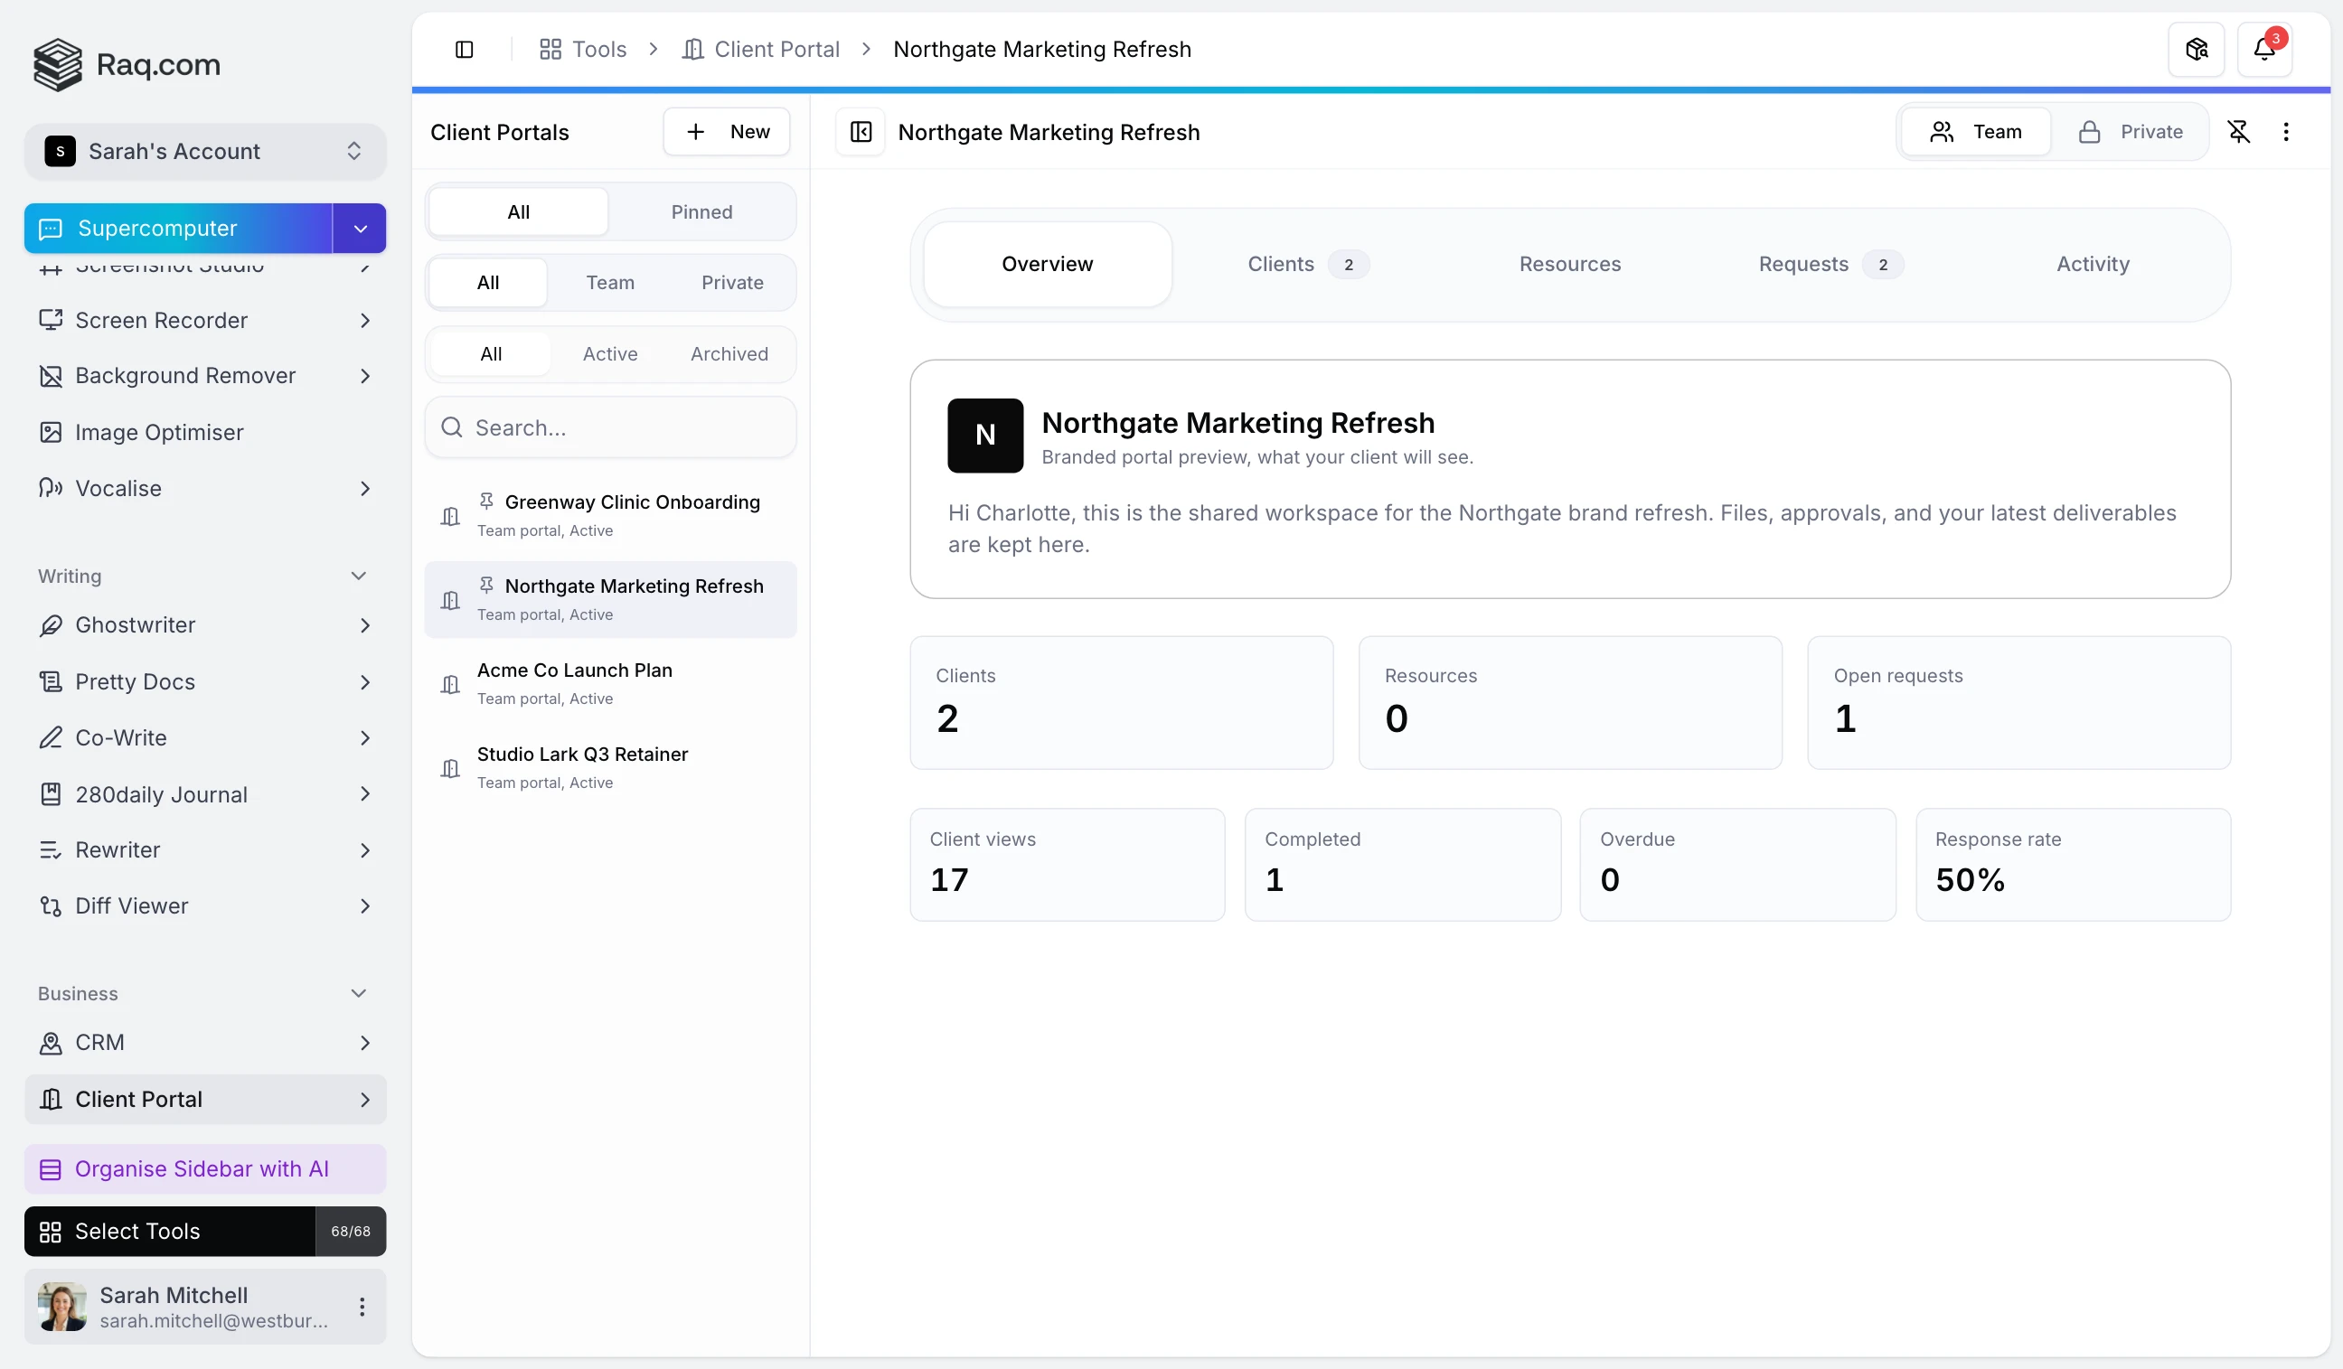Image resolution: width=2343 pixels, height=1369 pixels.
Task: Click the CRM person icon
Action: pos(51,1043)
